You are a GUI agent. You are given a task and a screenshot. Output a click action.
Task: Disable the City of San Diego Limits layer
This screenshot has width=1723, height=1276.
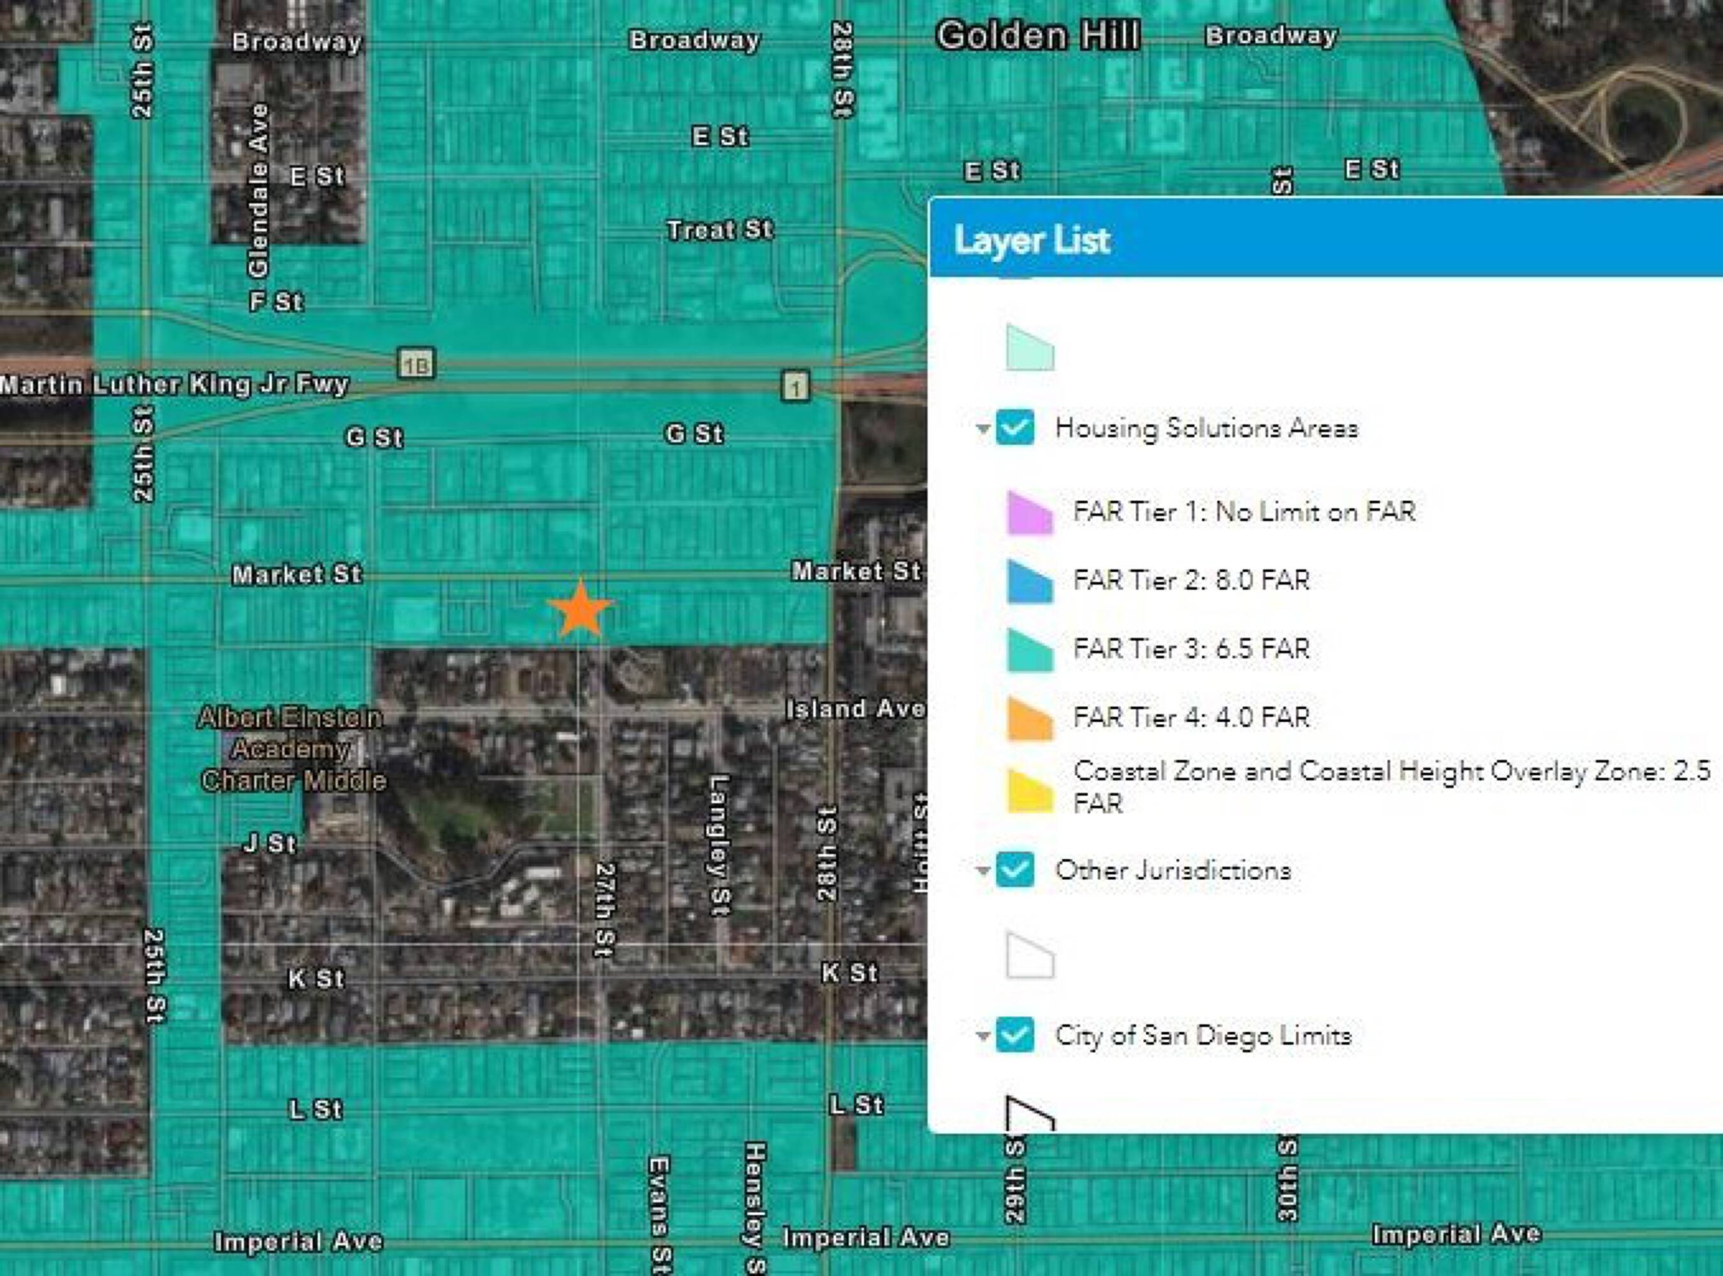coord(1015,1035)
